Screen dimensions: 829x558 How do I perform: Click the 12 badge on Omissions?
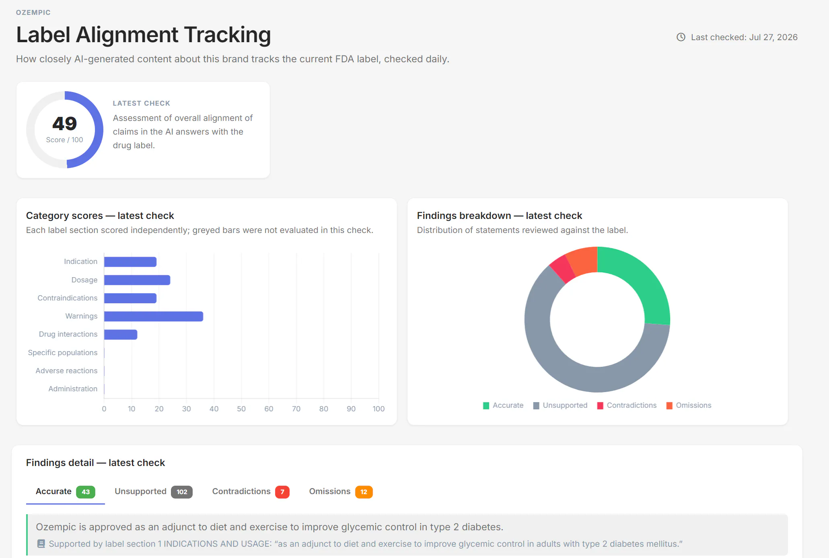(x=364, y=492)
